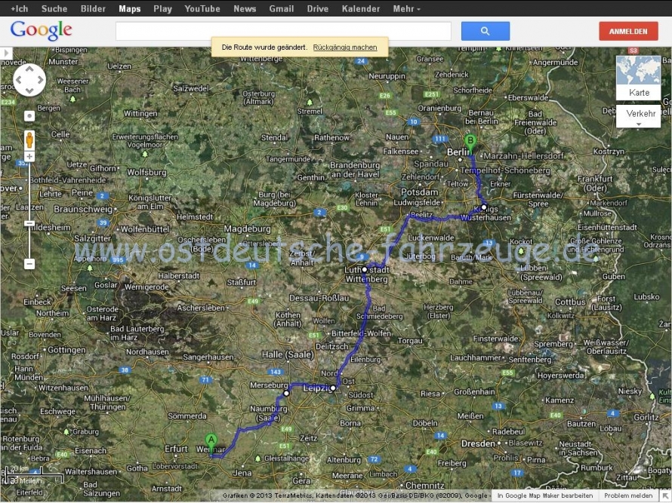Image resolution: width=672 pixels, height=503 pixels.
Task: Open Bilder in the top bar
Action: [93, 8]
